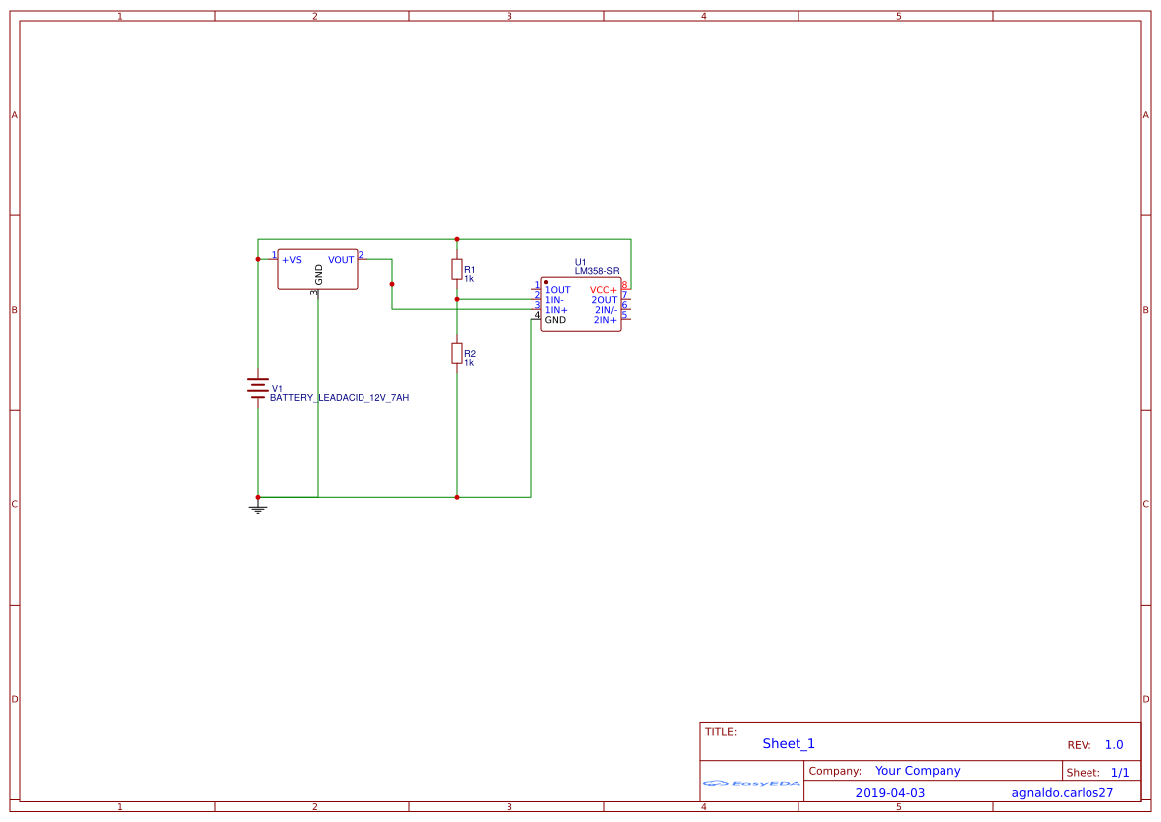Click the V1 designator label

coord(278,388)
